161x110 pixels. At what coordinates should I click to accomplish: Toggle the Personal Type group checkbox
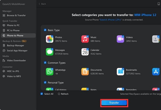point(45,82)
